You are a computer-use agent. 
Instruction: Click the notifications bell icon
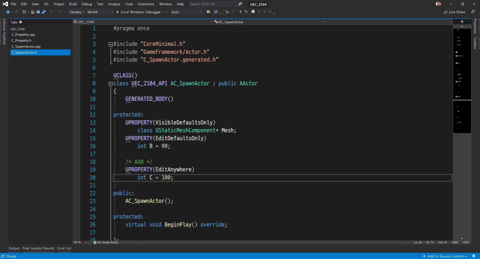pos(473,256)
